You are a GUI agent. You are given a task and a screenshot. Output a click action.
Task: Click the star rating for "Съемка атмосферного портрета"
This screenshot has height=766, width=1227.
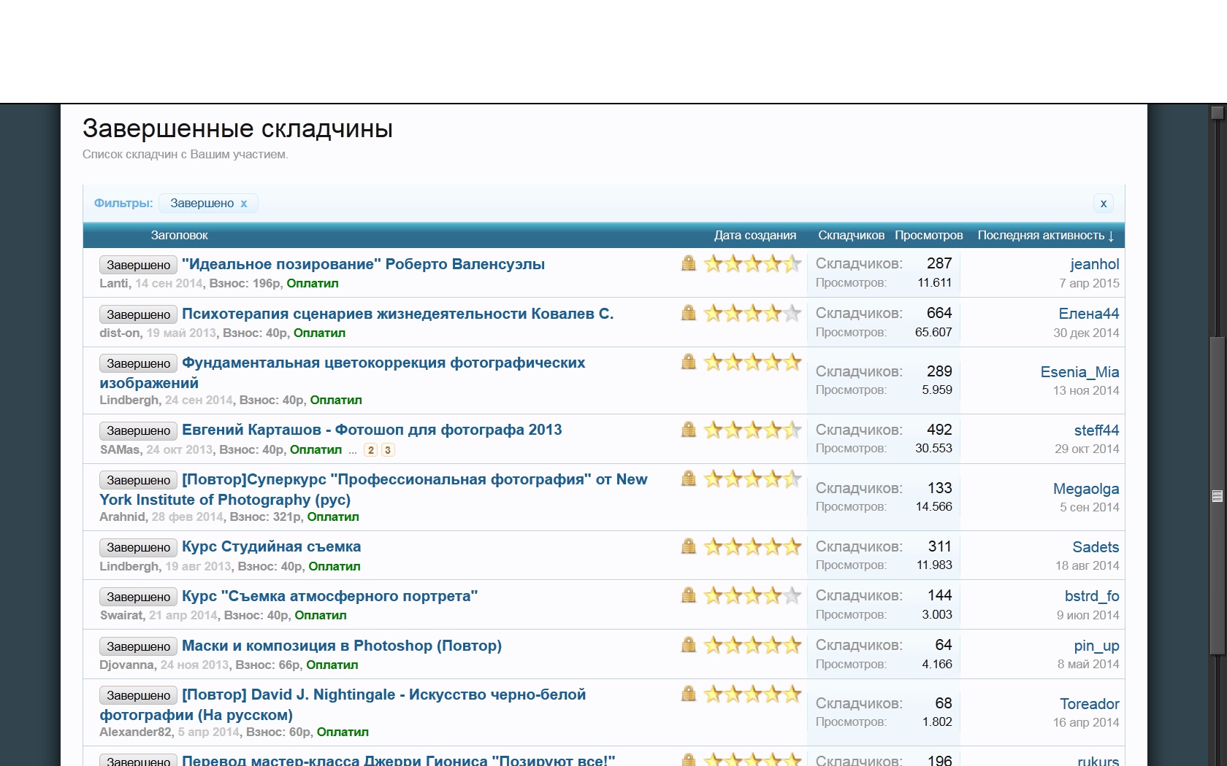752,596
